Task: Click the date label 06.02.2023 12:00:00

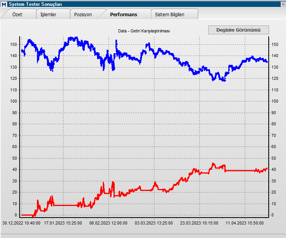Action: (x=108, y=223)
